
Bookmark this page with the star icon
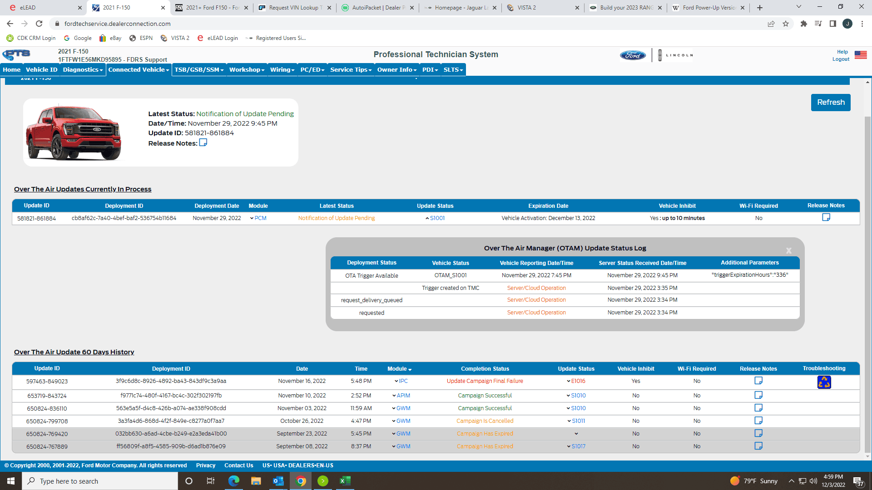785,24
